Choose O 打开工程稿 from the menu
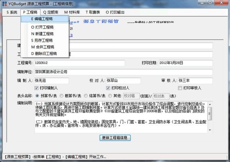Image resolution: width=230 pixels, height=162 pixels. pyautogui.click(x=45, y=27)
